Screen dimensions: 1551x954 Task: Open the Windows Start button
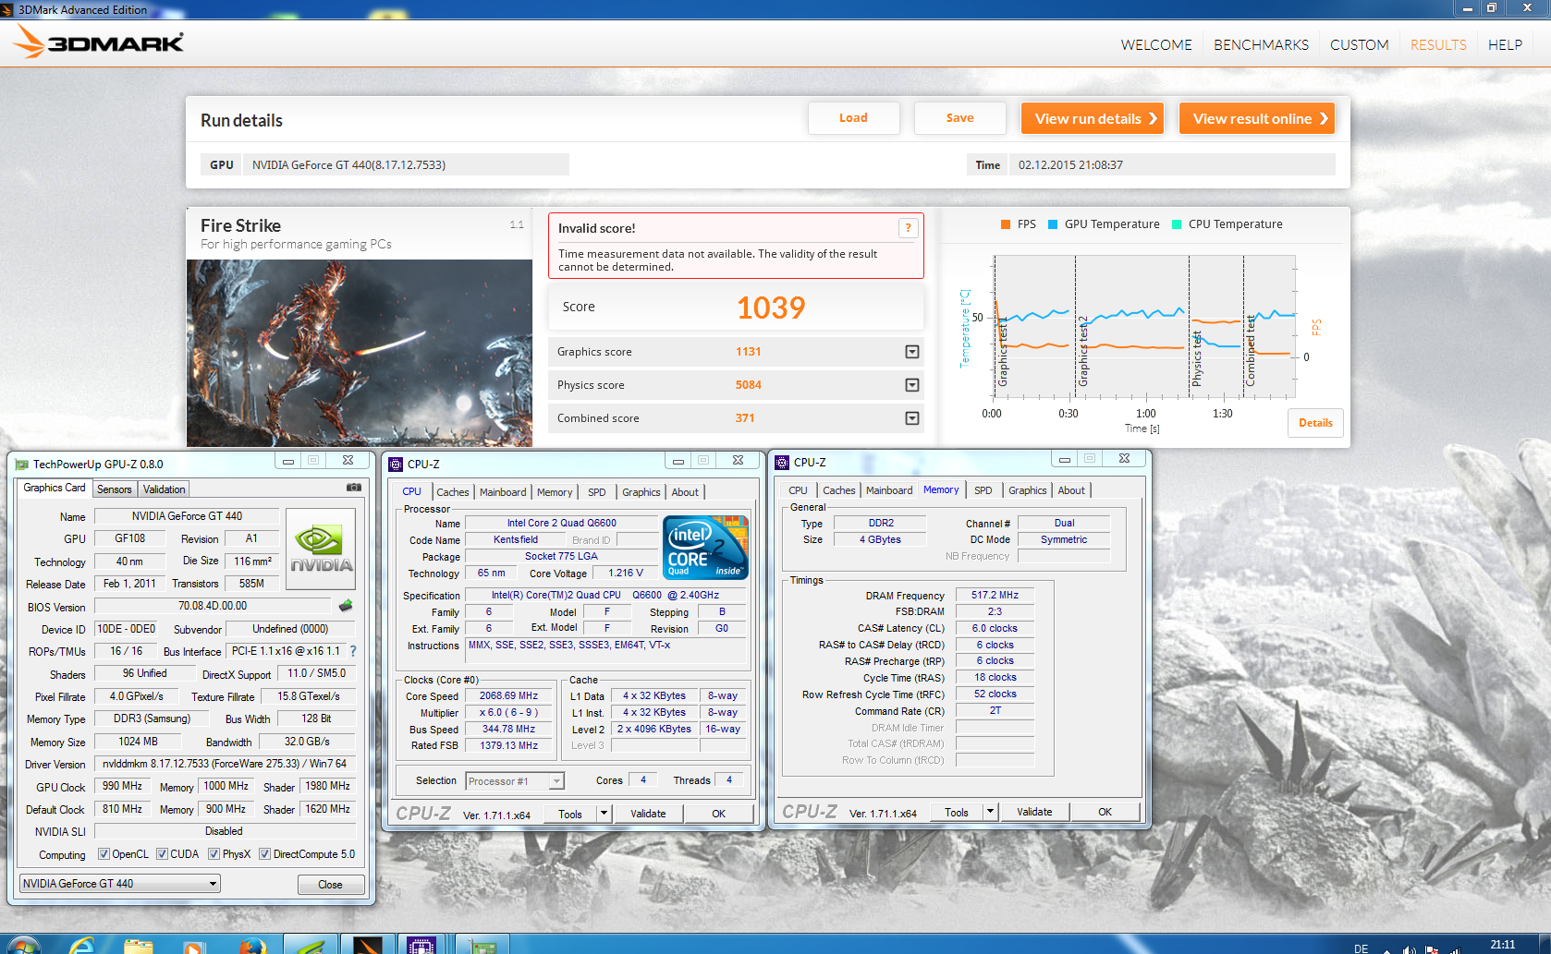click(x=22, y=946)
